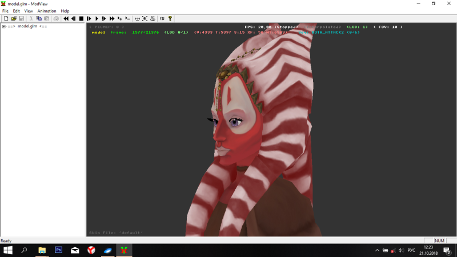Image resolution: width=457 pixels, height=257 pixels.
Task: Click the yellow question-mark Help icon
Action: pos(170,18)
